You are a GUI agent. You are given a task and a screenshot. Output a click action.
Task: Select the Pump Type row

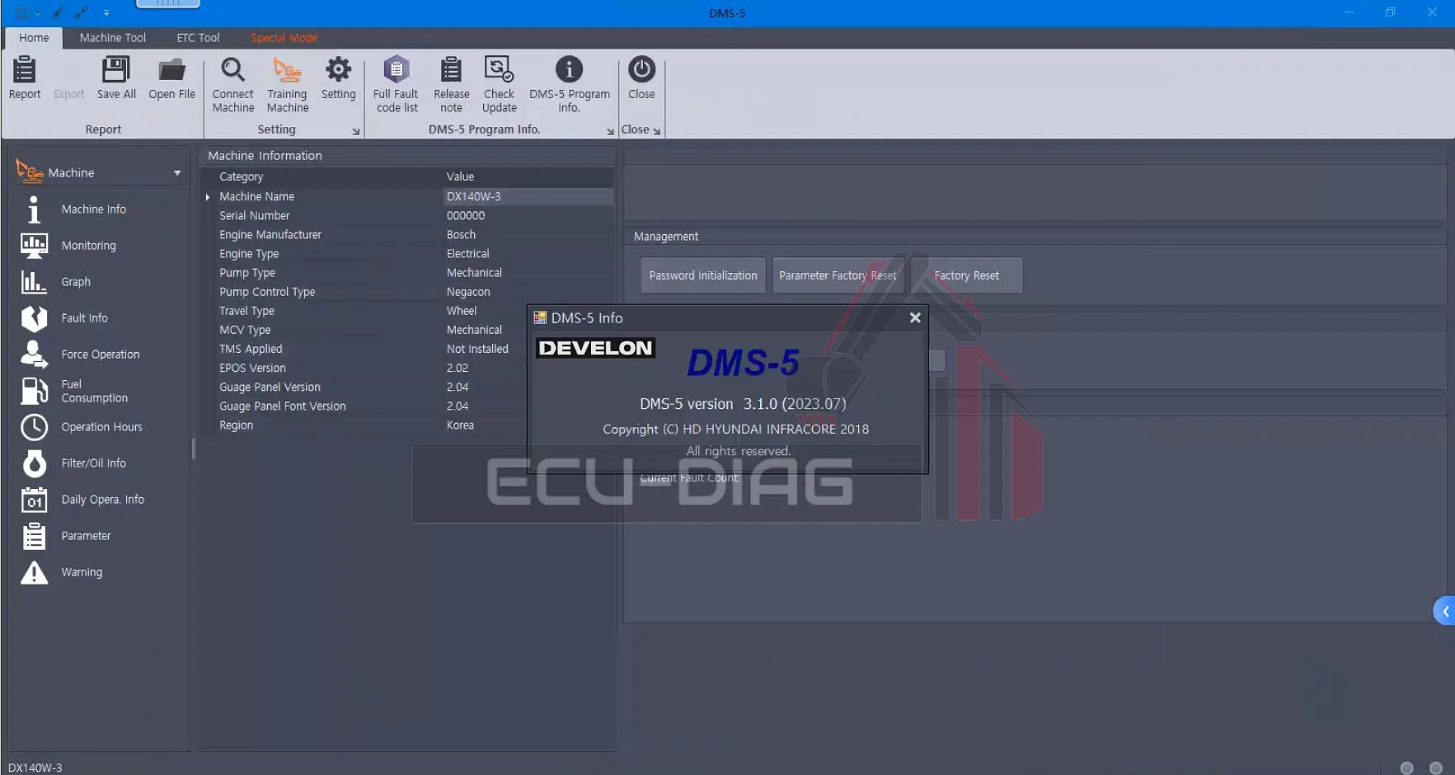[x=409, y=273]
